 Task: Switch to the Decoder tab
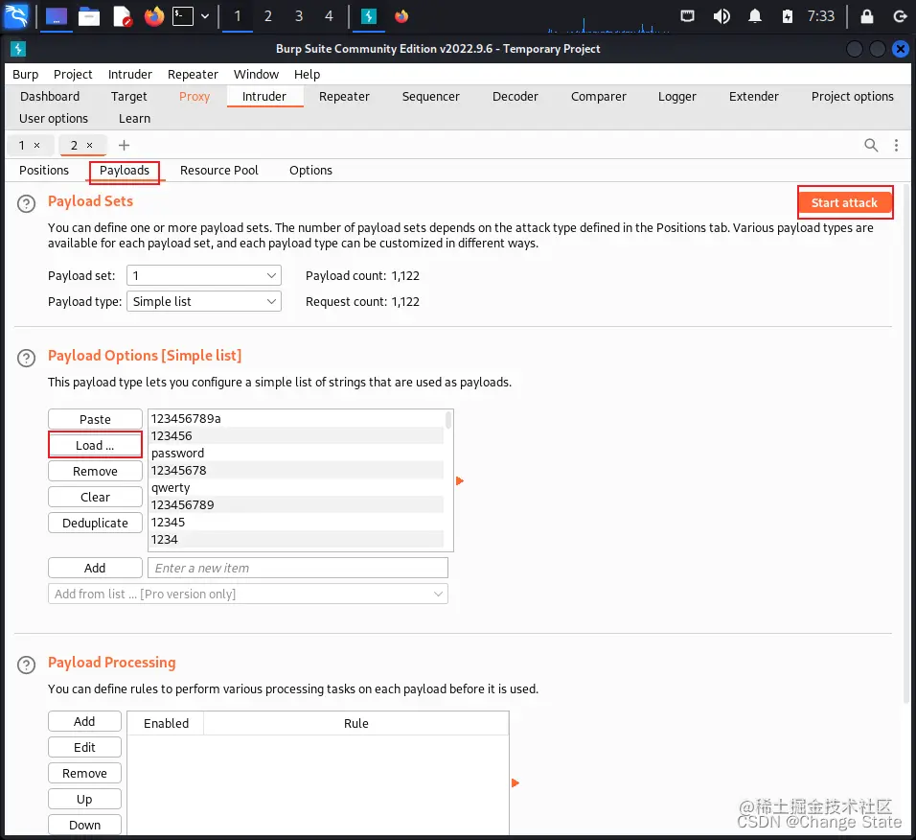pyautogui.click(x=515, y=97)
